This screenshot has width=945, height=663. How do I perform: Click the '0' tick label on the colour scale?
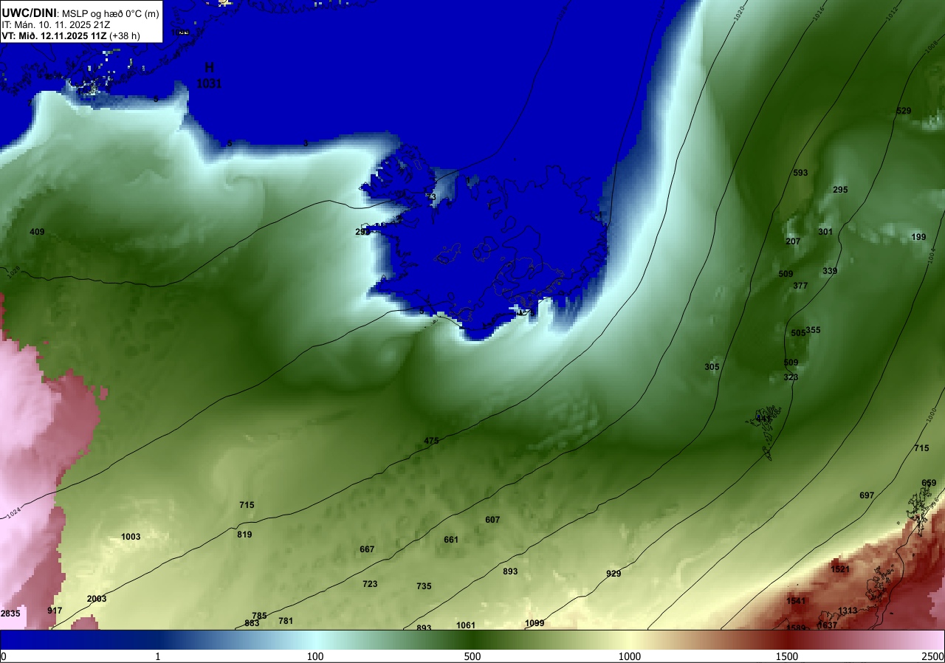pyautogui.click(x=3, y=656)
